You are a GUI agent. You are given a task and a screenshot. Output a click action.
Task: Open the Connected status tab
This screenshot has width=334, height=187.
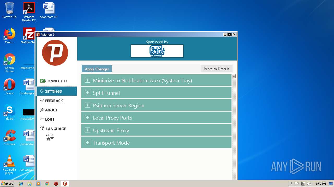(57, 81)
